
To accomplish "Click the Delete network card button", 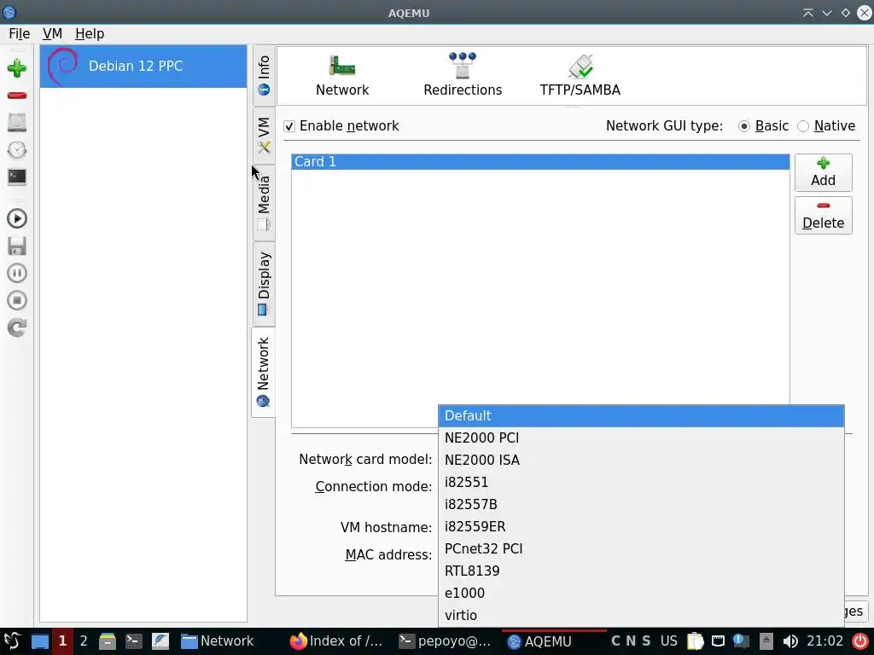I will (x=823, y=215).
